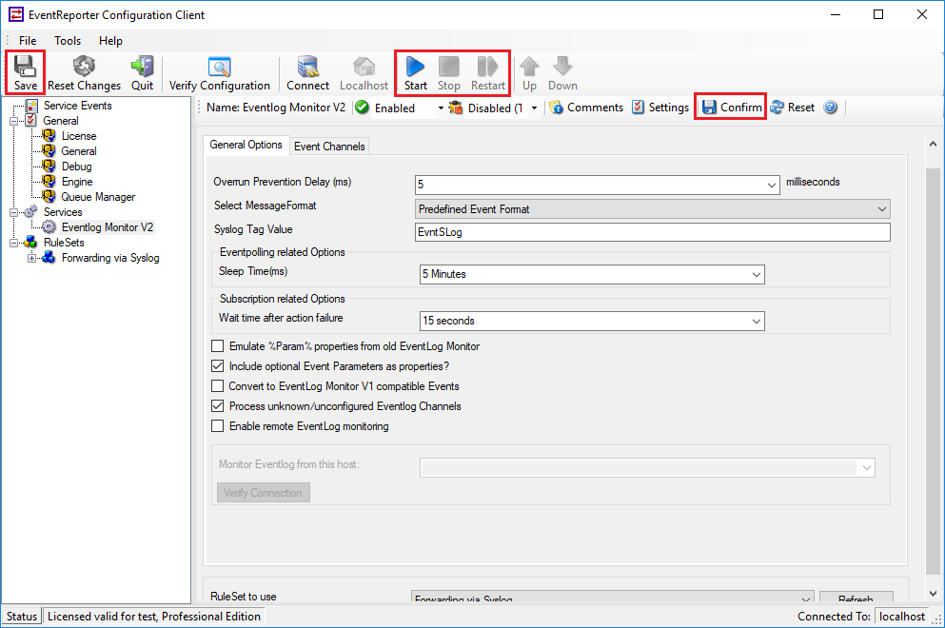This screenshot has width=945, height=628.
Task: Collapse the Services tree node
Action: click(13, 212)
